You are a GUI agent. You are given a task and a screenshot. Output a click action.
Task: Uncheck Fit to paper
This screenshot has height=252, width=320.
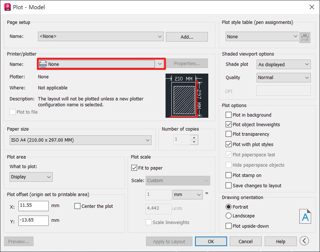(x=134, y=168)
